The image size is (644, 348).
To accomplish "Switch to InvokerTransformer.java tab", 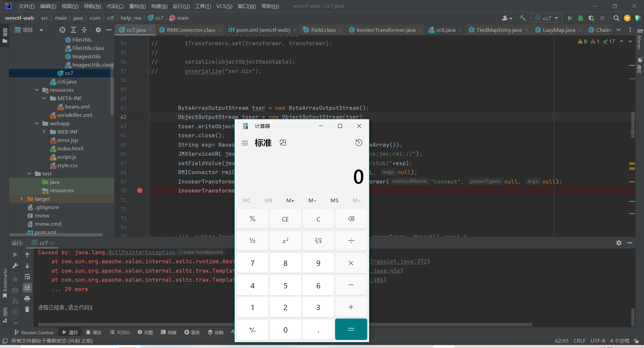I will point(386,30).
